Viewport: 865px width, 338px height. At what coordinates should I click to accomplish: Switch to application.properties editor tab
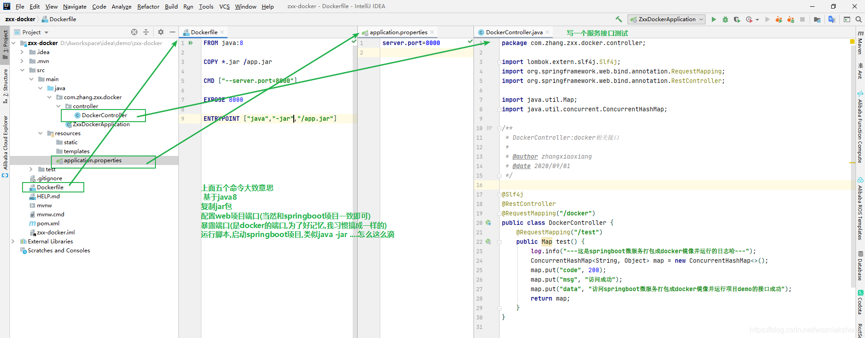[399, 32]
